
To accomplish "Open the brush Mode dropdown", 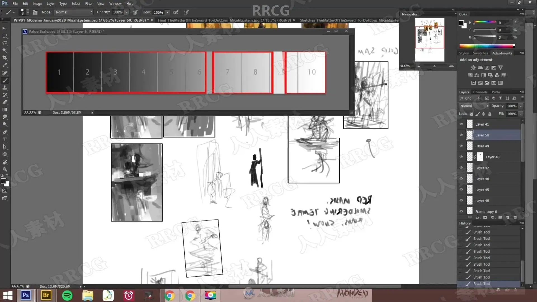I will tap(74, 12).
